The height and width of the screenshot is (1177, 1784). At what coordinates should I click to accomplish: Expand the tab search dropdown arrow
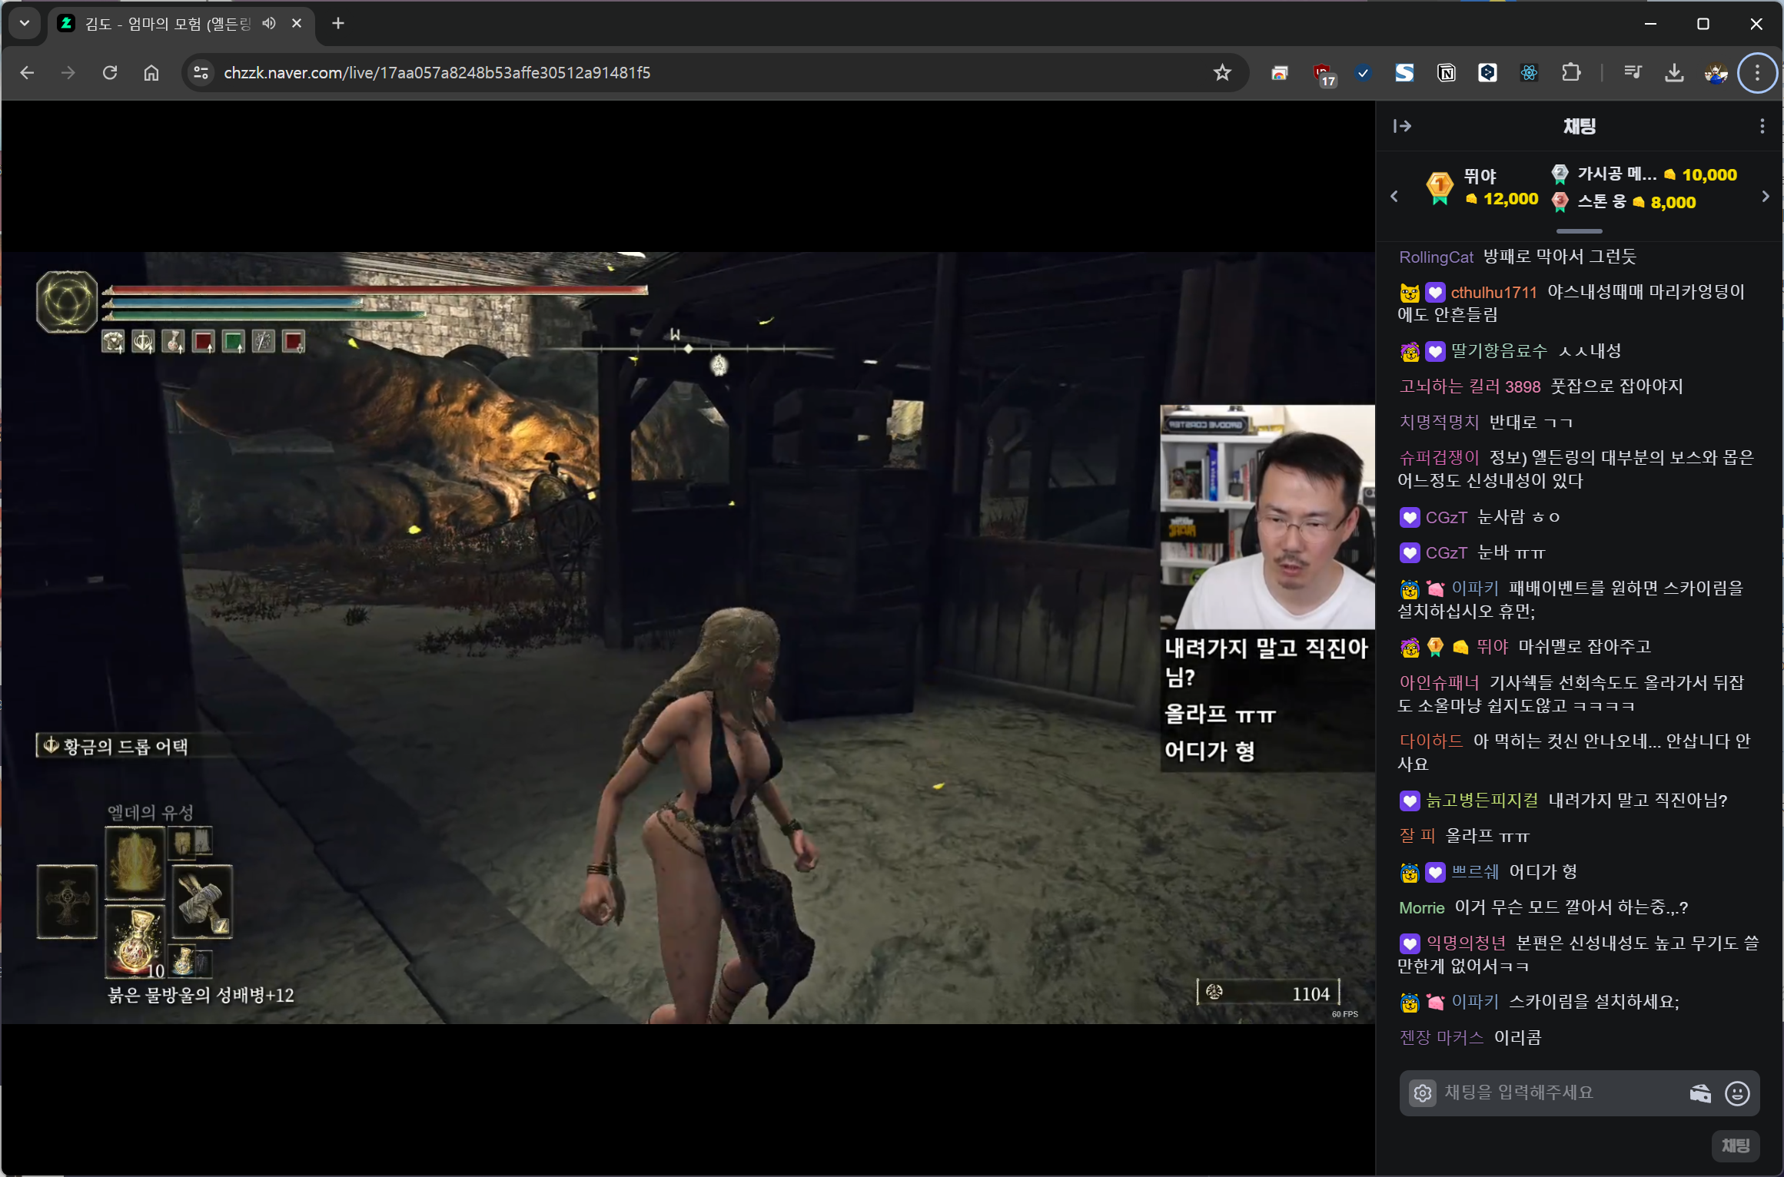(25, 23)
